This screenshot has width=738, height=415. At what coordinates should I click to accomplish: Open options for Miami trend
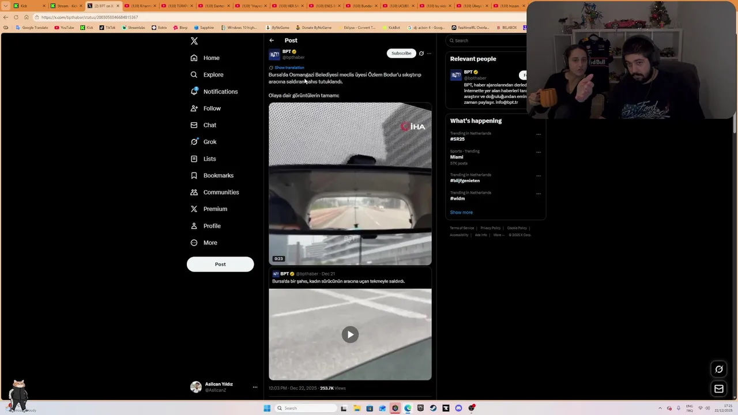pyautogui.click(x=539, y=152)
